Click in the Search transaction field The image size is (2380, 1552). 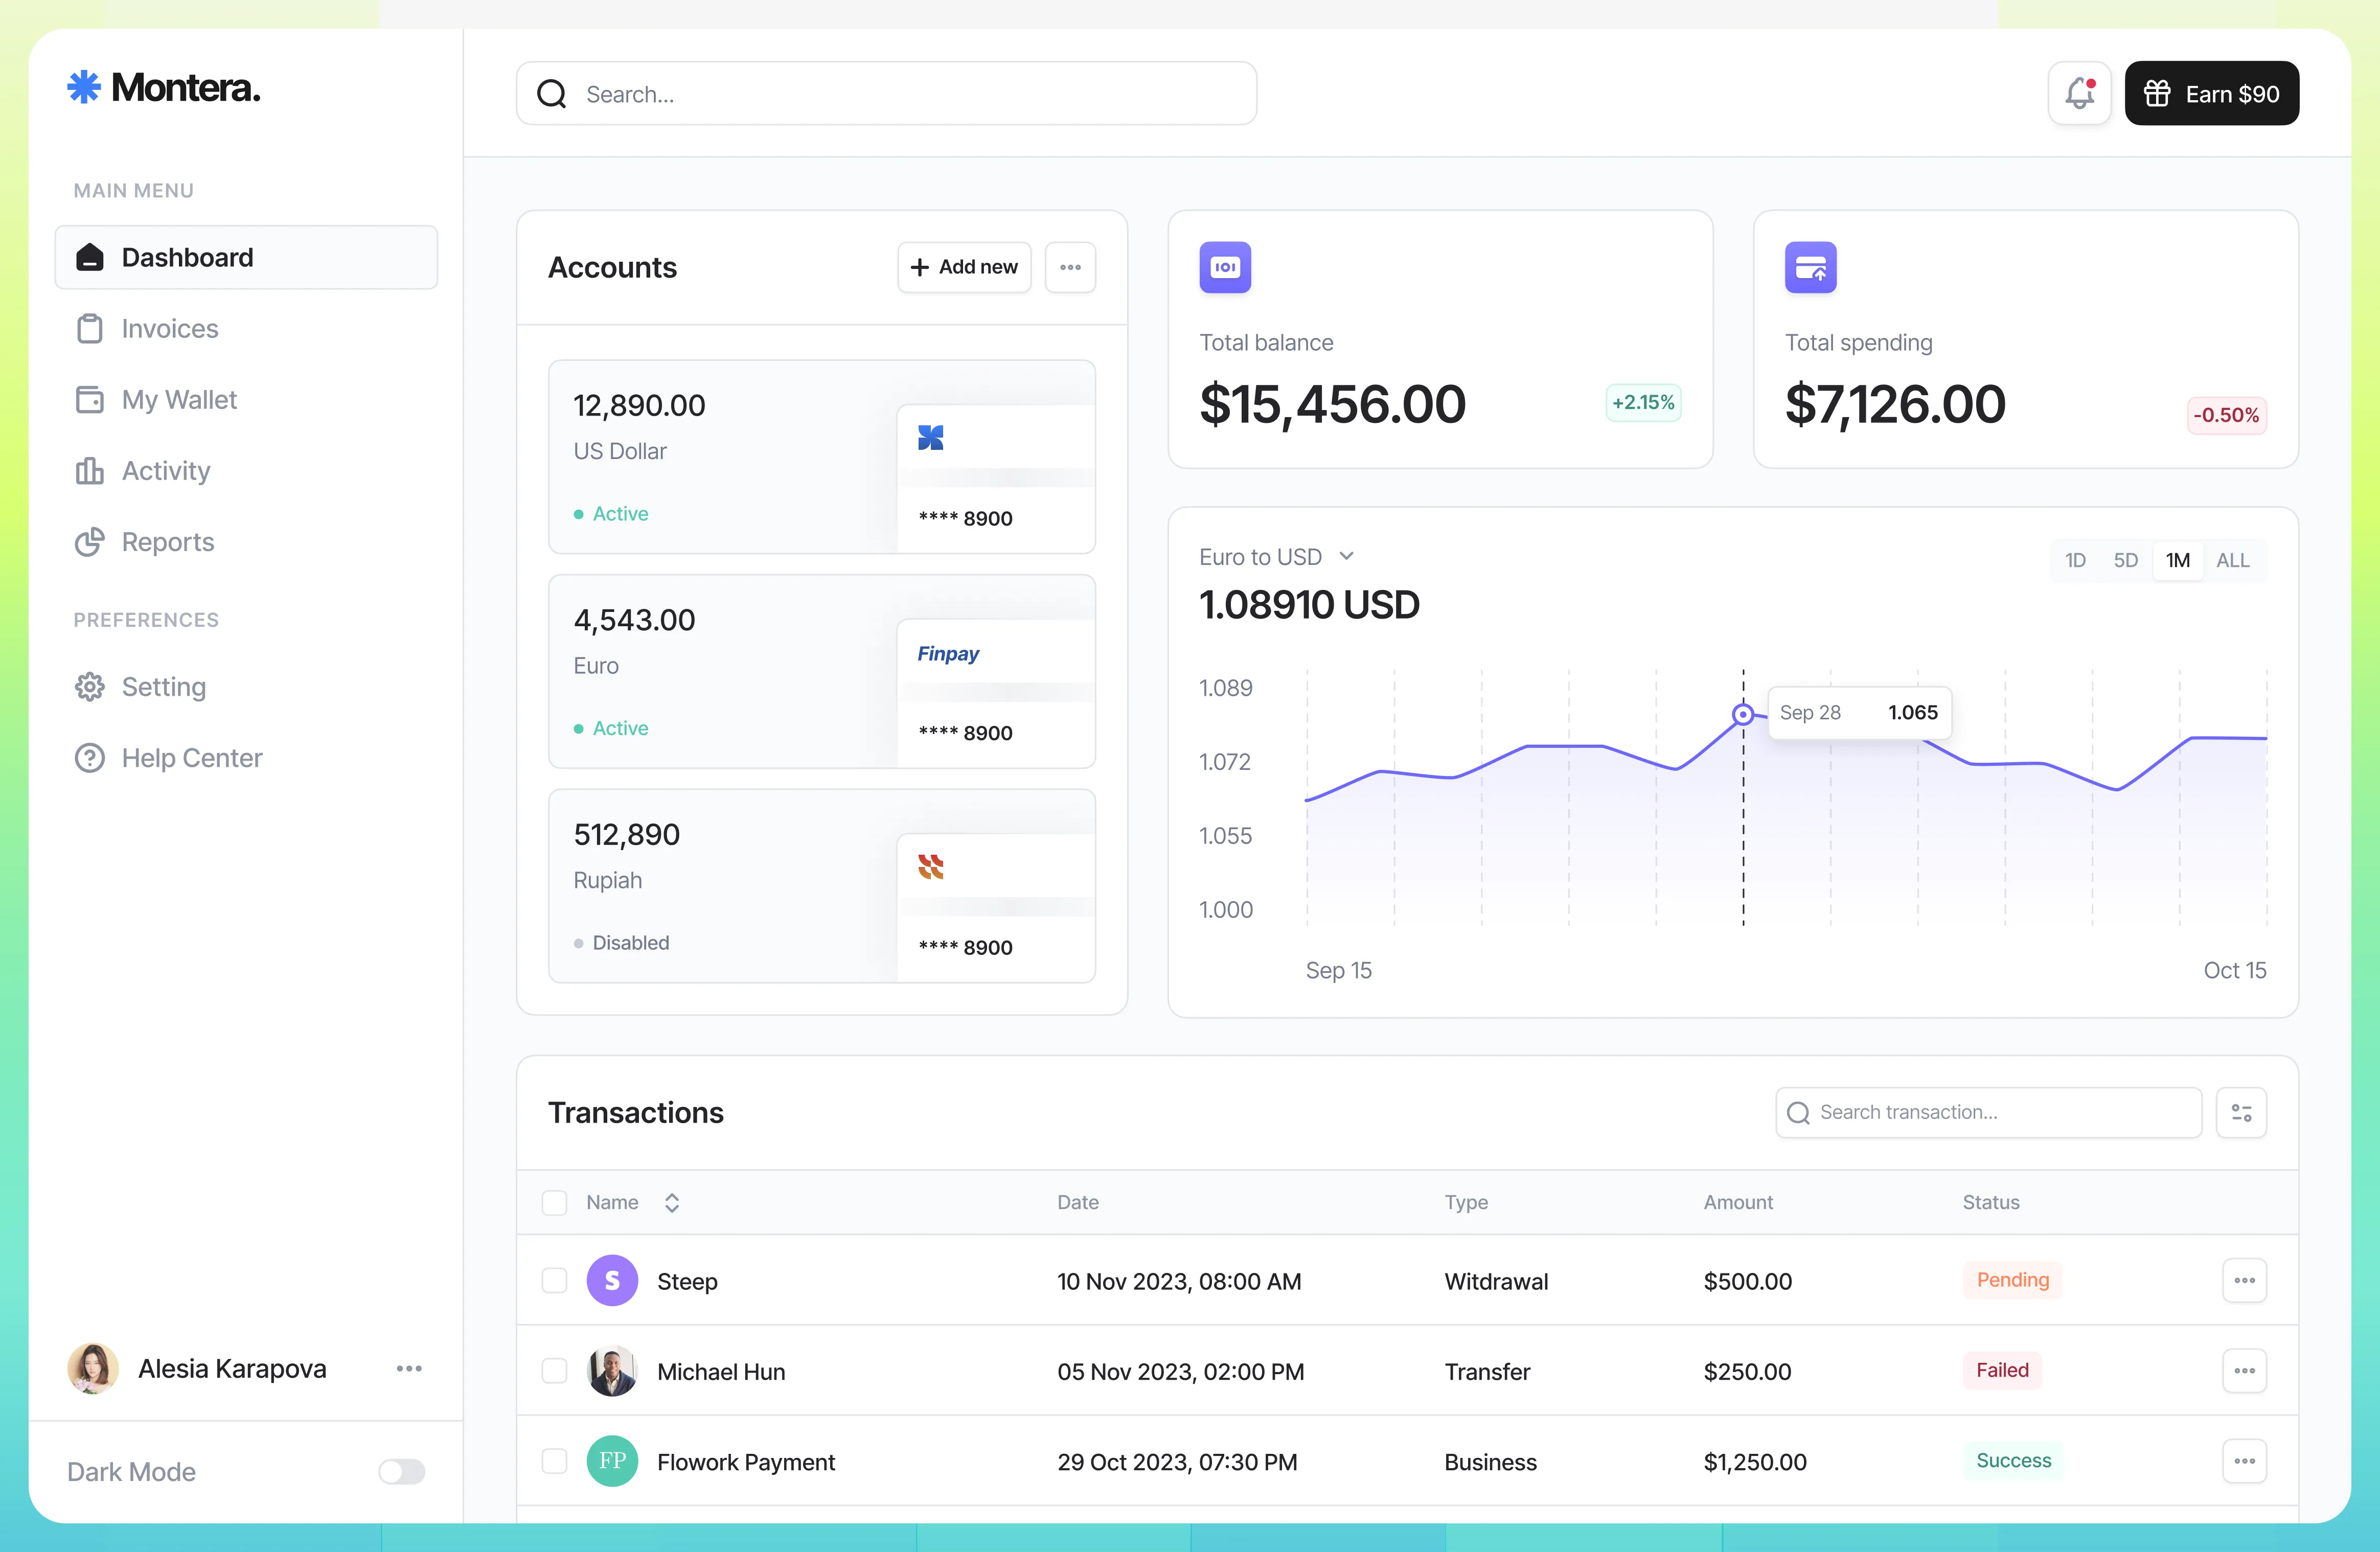[x=1988, y=1112]
